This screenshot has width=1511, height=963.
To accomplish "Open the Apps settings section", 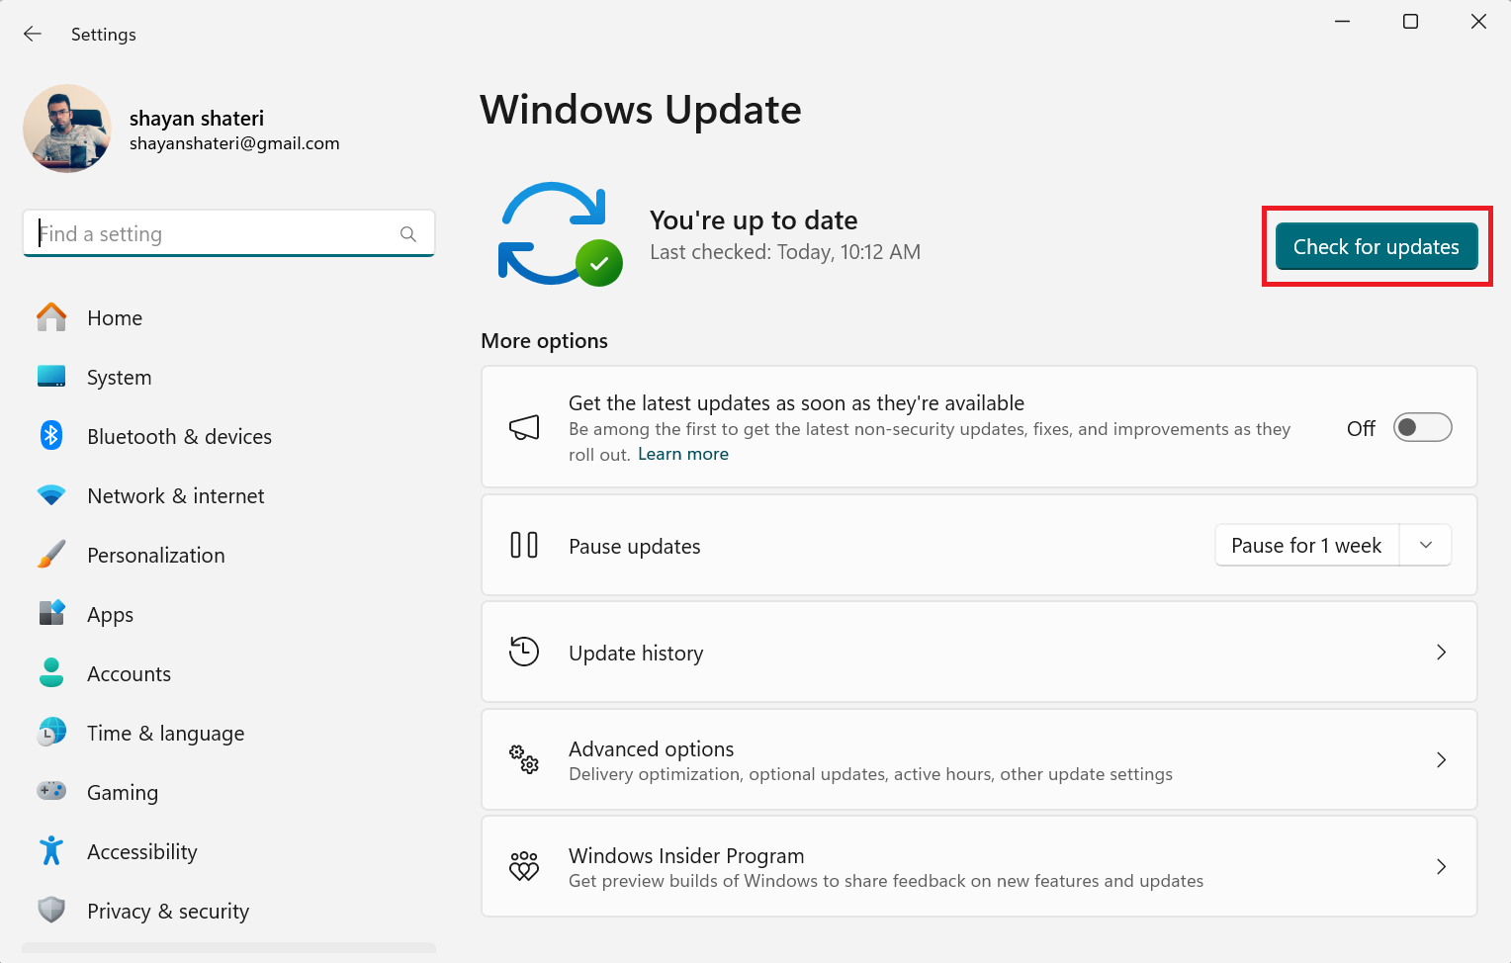I will click(228, 614).
